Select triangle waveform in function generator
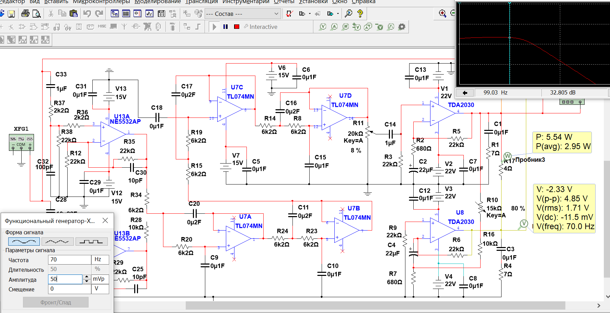610x313 pixels. tap(57, 242)
